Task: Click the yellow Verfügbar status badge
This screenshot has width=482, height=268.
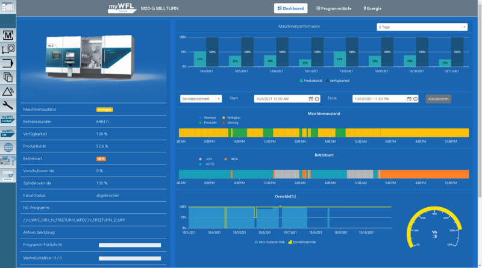Action: tap(104, 110)
